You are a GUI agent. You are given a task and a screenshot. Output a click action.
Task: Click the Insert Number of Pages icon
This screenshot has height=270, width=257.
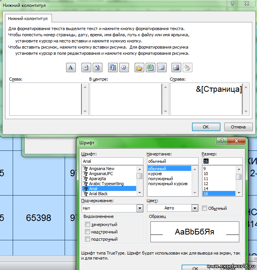point(97,67)
